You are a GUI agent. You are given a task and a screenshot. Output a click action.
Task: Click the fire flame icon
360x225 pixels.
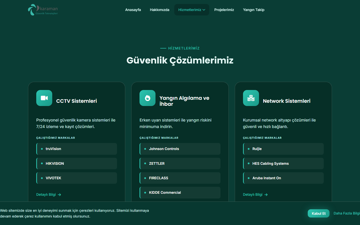pos(147,98)
